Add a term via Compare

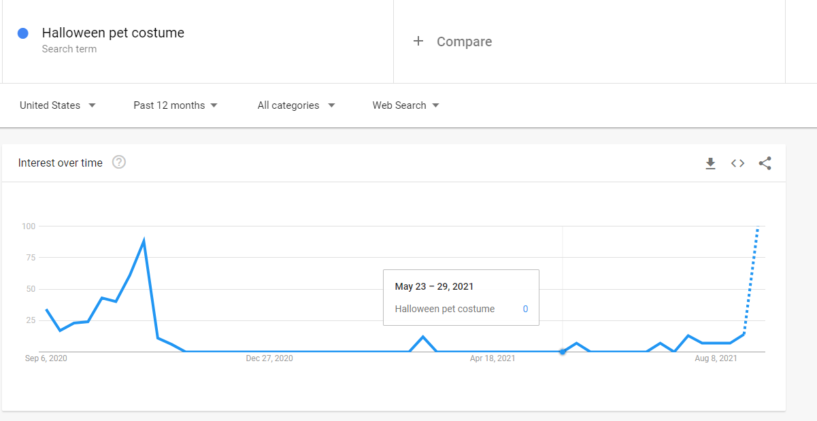point(464,41)
